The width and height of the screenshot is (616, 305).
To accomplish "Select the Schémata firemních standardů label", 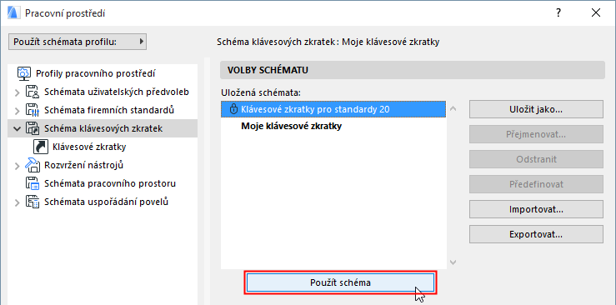I will [x=109, y=110].
